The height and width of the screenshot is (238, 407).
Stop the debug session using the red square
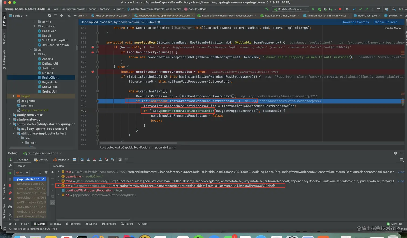(10, 185)
